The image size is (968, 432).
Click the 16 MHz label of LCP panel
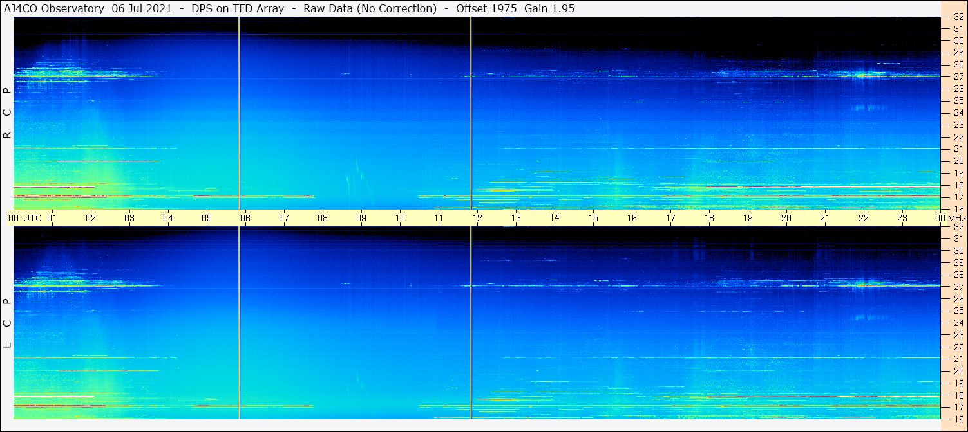click(958, 419)
